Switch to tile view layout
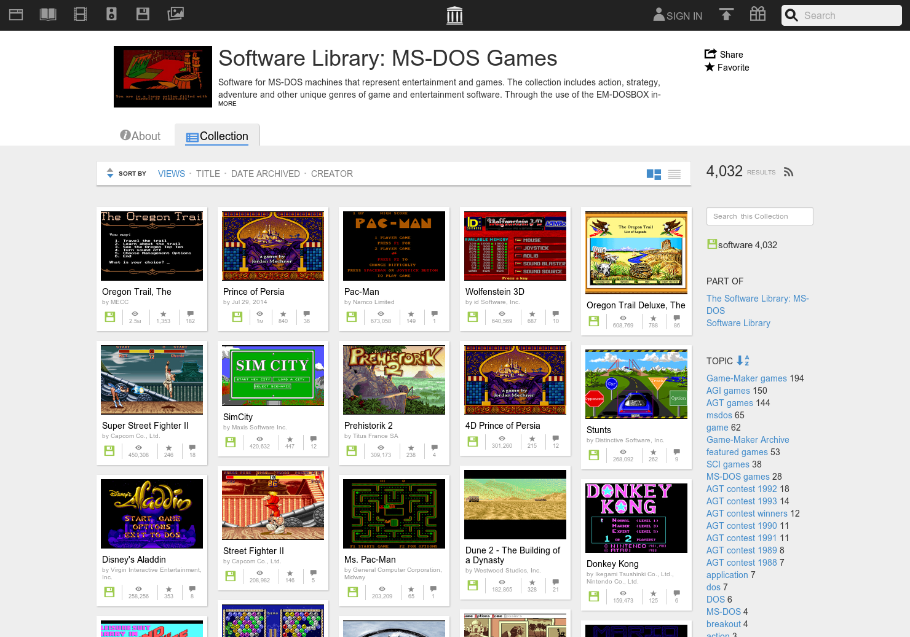The height and width of the screenshot is (637, 910). 653,174
